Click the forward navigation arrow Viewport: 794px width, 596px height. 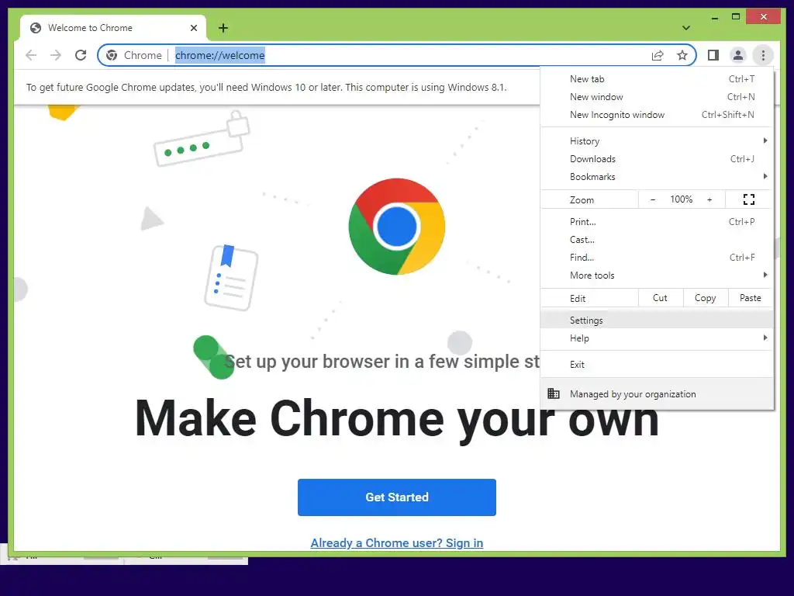pyautogui.click(x=56, y=55)
